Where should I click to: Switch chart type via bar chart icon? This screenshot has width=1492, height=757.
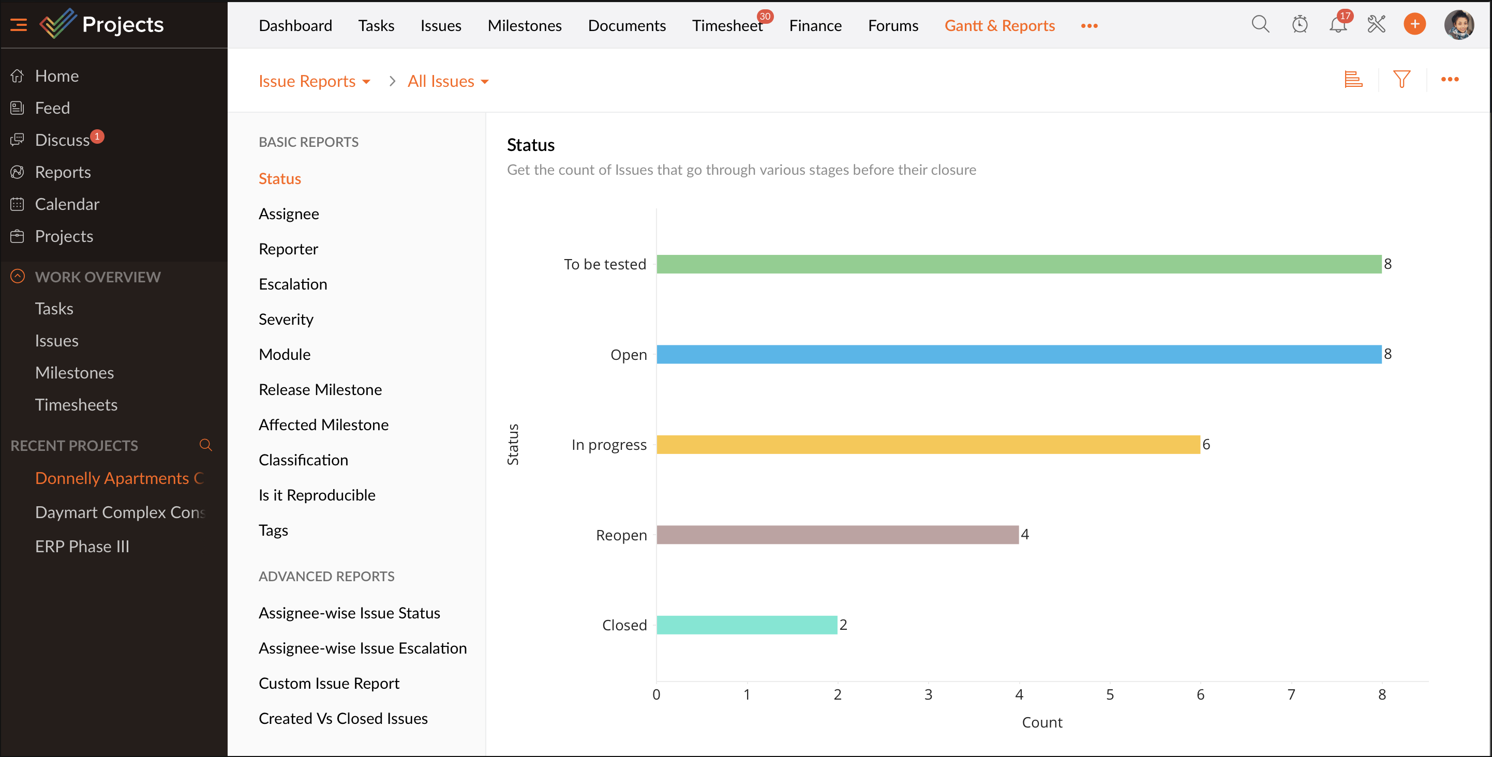1353,79
